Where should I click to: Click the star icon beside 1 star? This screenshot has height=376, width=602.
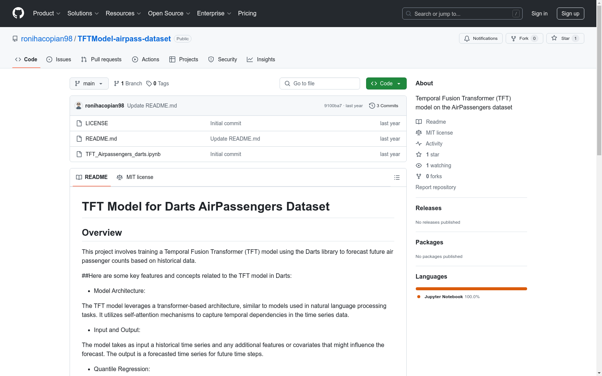tap(419, 155)
